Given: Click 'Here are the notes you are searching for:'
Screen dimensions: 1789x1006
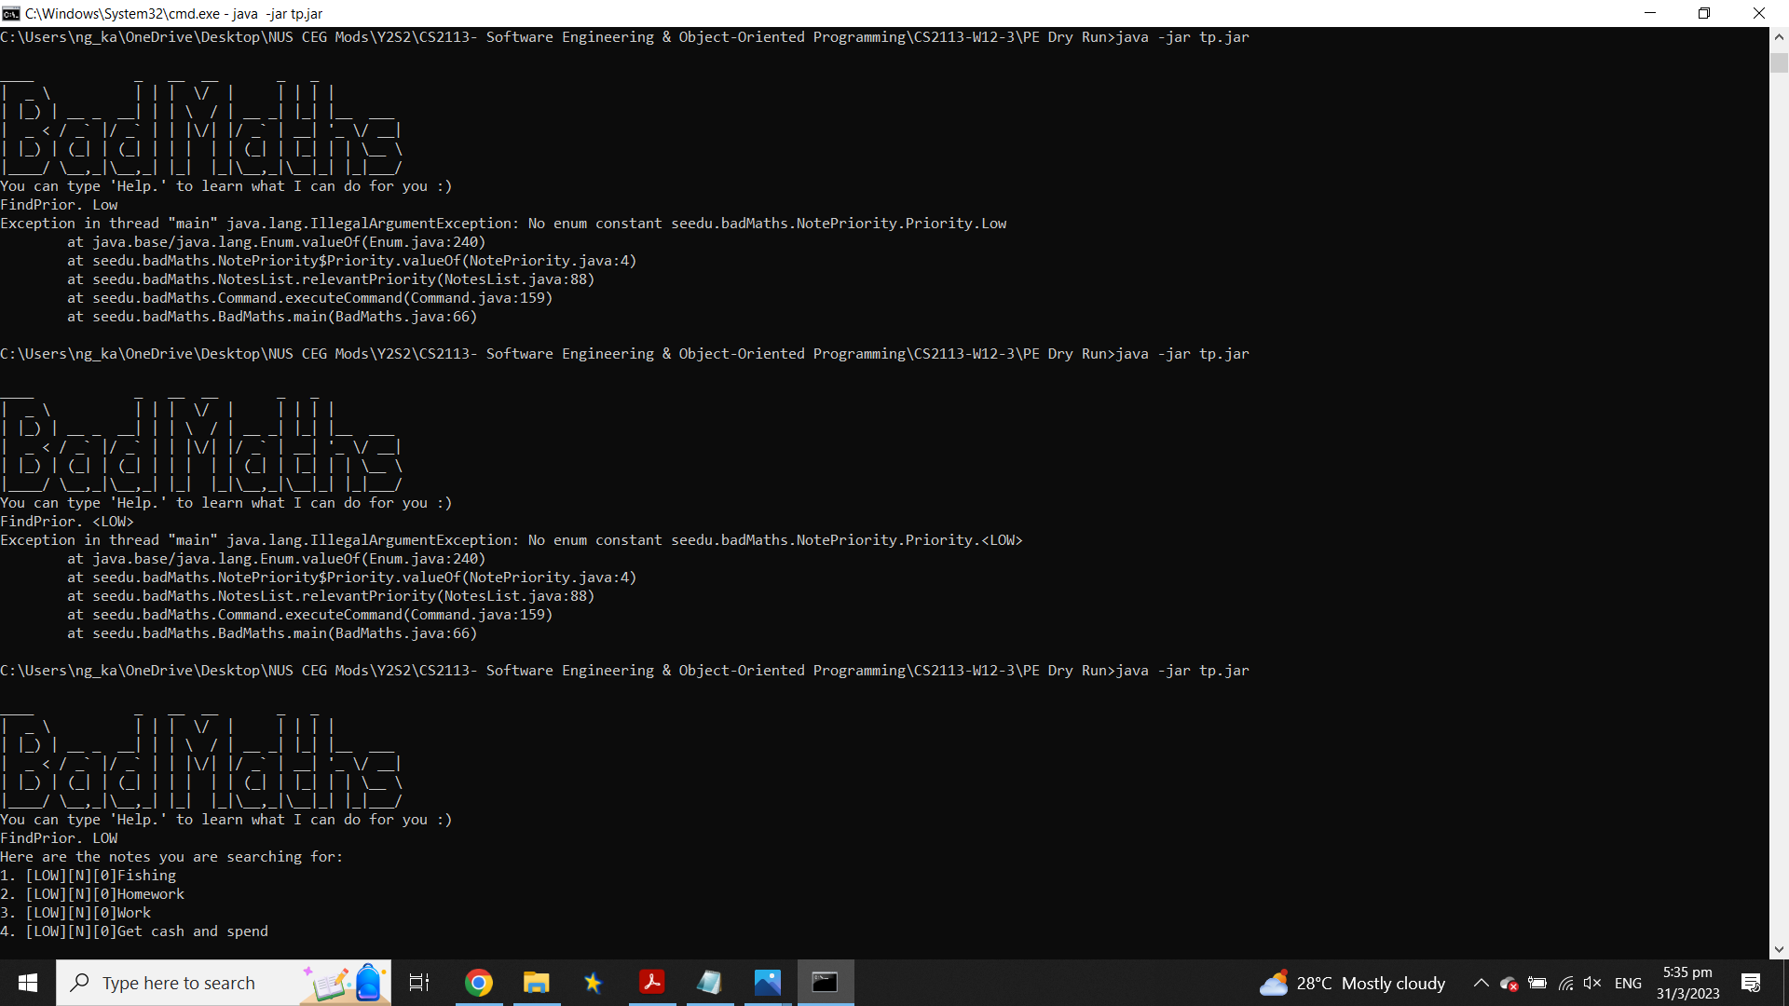Looking at the screenshot, I should (171, 857).
